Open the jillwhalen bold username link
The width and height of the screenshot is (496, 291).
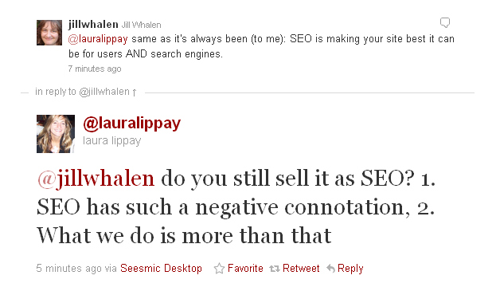pyautogui.click(x=93, y=25)
